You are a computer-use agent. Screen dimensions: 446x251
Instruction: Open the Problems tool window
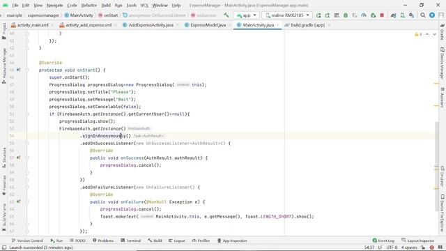pos(103,241)
